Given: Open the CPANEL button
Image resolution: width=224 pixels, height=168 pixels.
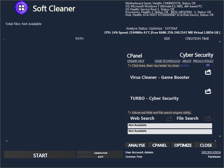Looking at the screenshot, I should (x=159, y=145).
